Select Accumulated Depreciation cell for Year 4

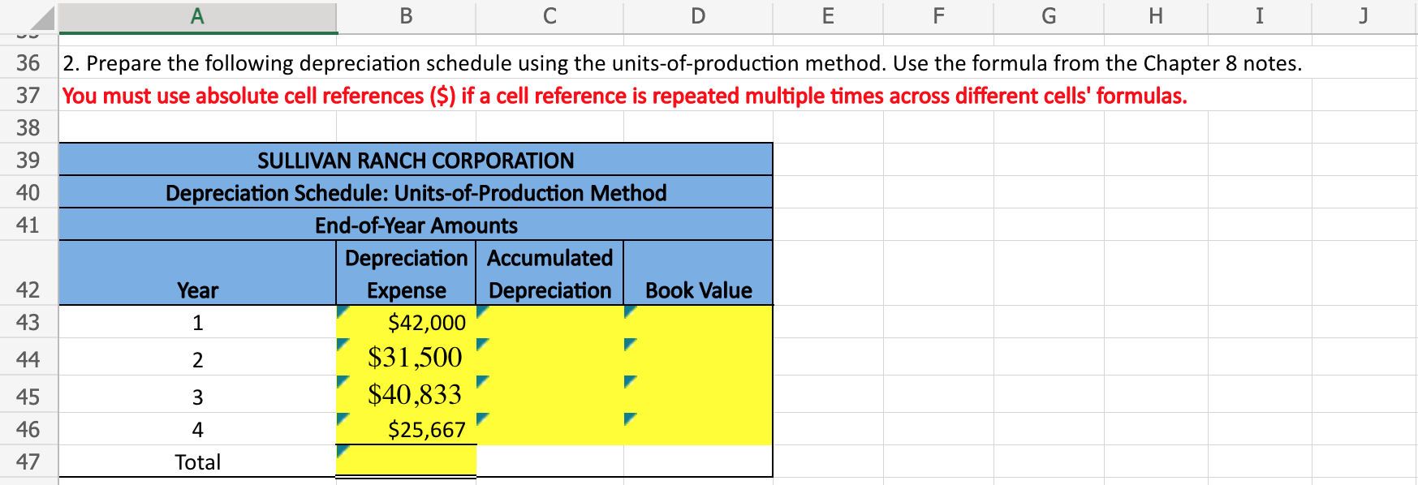point(550,429)
